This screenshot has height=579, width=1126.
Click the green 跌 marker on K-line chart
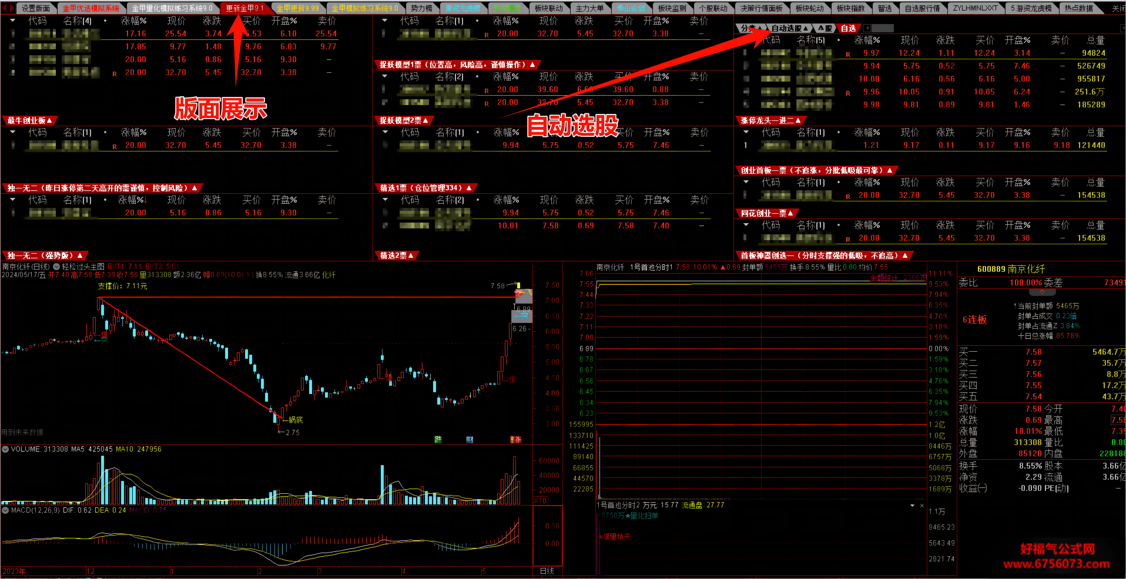tap(438, 439)
